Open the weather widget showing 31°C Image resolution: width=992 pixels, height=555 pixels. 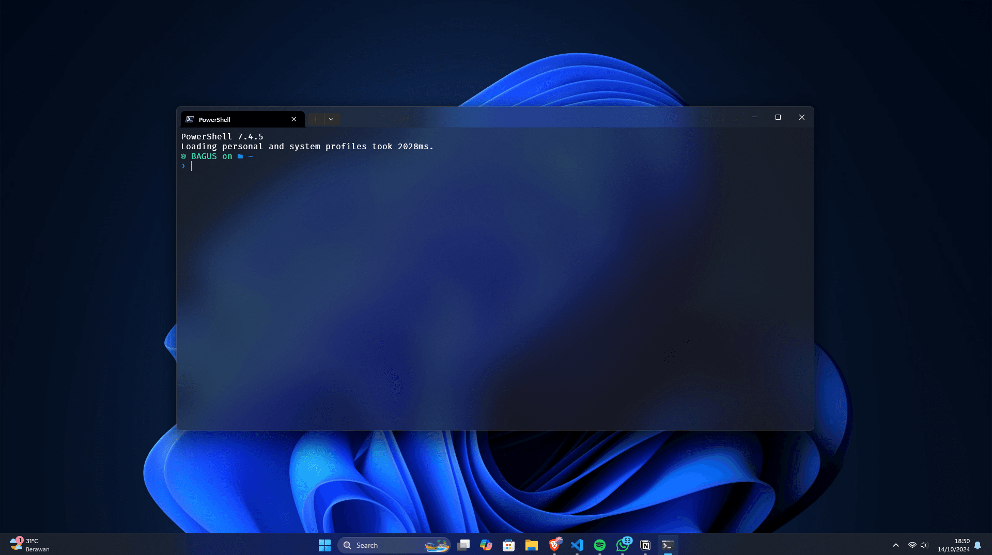click(x=30, y=545)
